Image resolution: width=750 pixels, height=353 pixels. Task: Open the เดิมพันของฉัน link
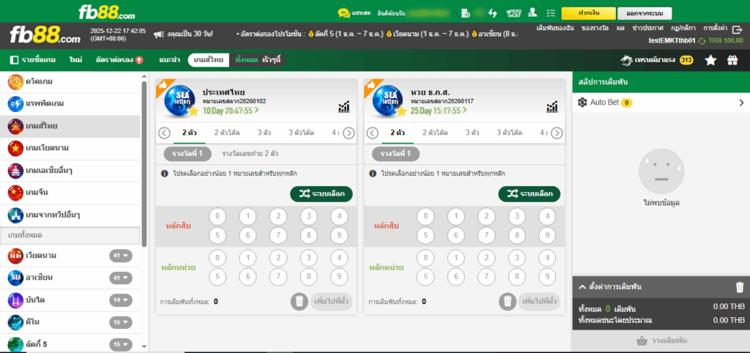(x=554, y=29)
